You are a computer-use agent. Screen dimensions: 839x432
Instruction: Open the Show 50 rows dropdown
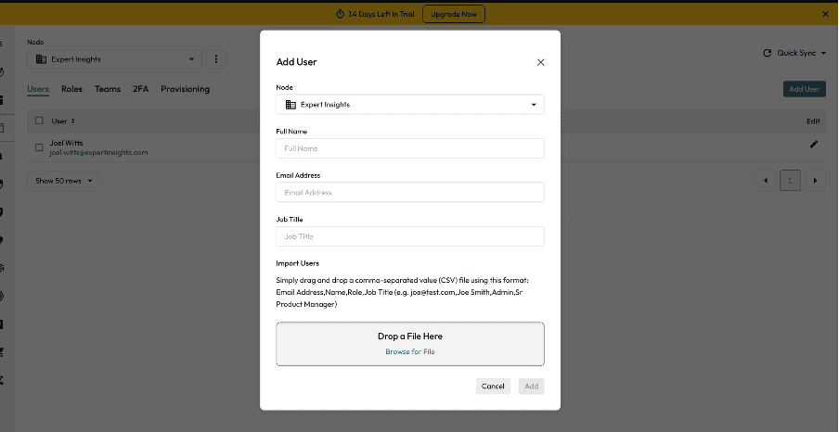pos(63,181)
